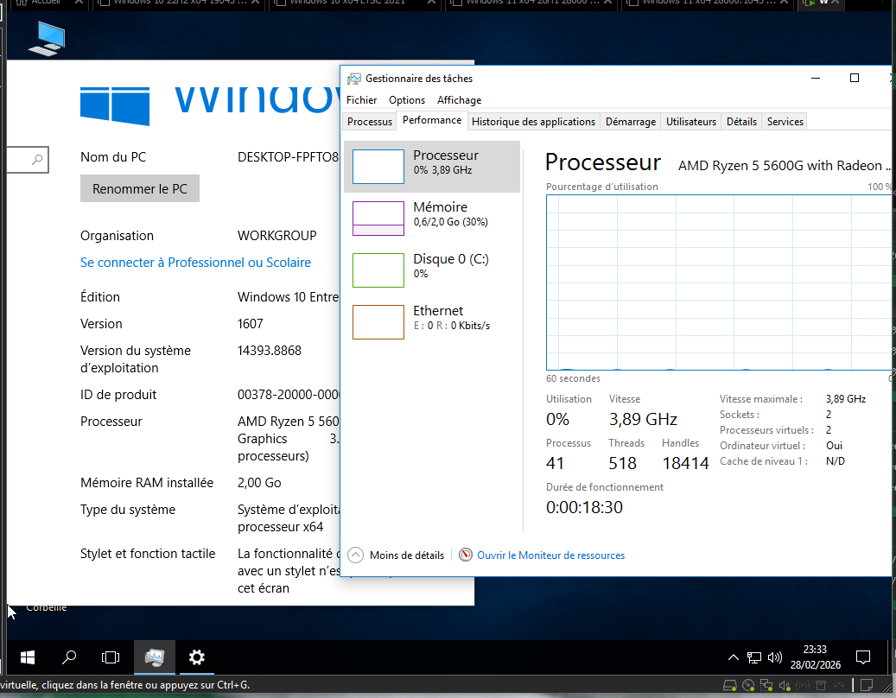Click the Windows logo in Settings About page
The width and height of the screenshot is (896, 698).
[x=114, y=105]
